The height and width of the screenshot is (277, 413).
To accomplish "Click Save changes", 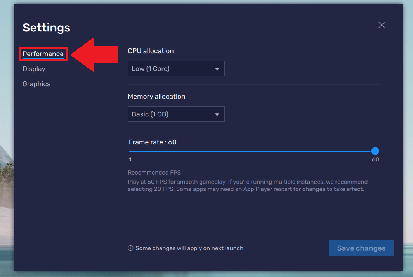I will click(361, 248).
